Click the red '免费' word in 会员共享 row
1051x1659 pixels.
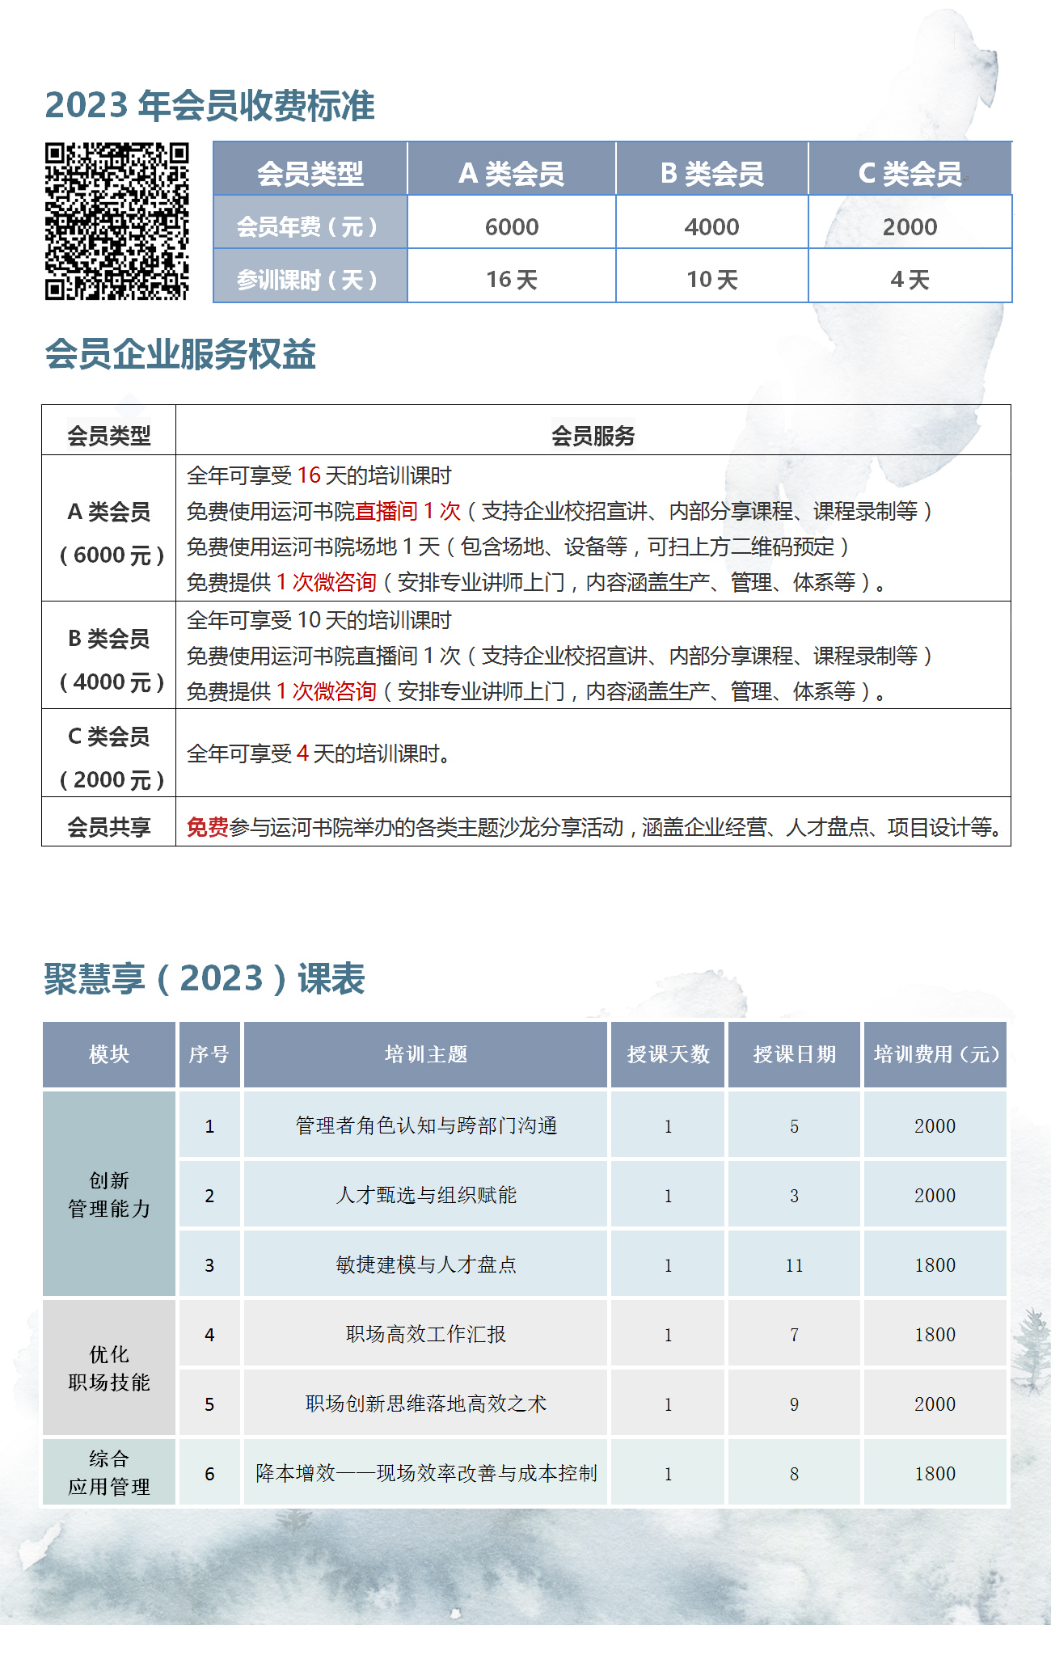pos(208,827)
